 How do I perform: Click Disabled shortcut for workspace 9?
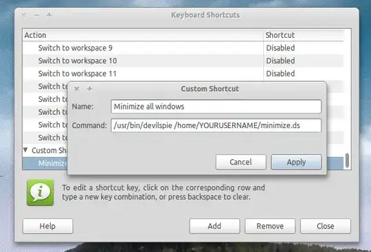point(280,48)
